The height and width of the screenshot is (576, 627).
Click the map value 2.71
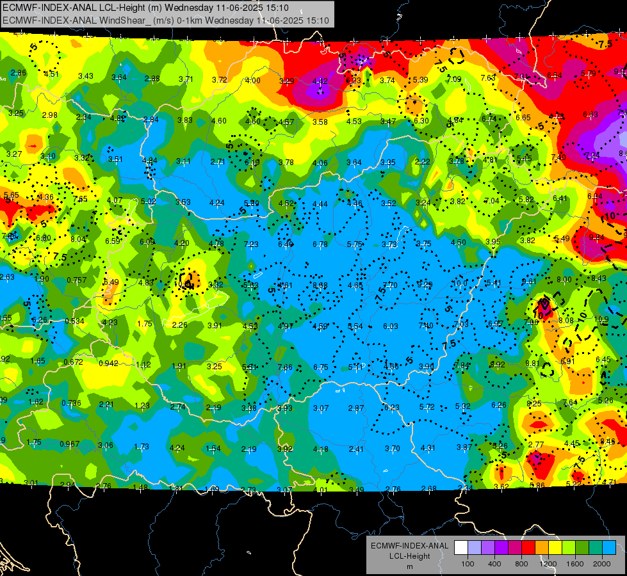click(218, 162)
